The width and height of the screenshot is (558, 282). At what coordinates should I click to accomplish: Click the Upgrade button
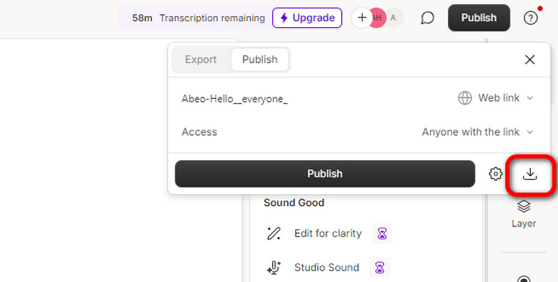[307, 18]
